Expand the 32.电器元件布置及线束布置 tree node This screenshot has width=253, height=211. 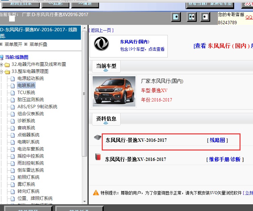coord(1,65)
